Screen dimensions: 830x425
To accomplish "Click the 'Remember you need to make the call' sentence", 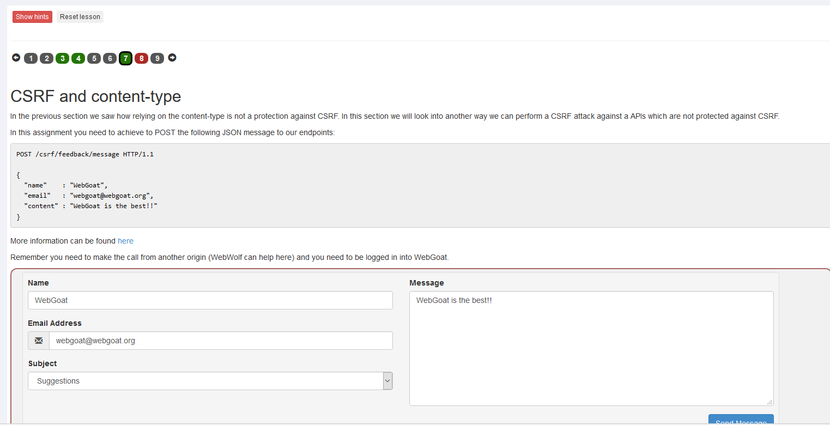I will click(x=229, y=257).
